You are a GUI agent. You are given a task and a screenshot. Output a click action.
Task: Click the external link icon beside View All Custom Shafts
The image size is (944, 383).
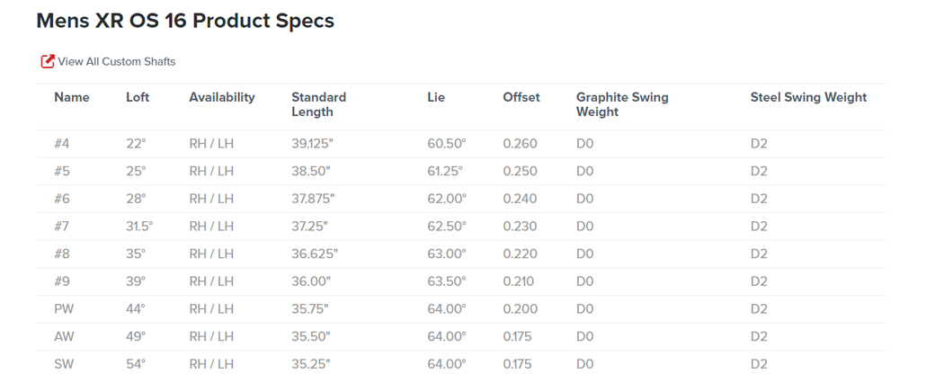(x=48, y=61)
